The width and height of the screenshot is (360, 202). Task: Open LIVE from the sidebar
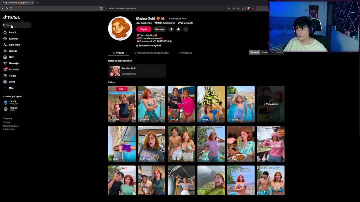[11, 57]
